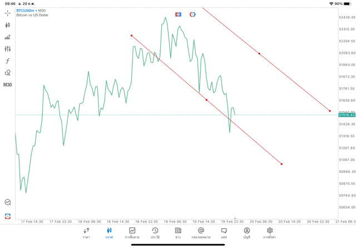Open the chart settings sliders icon
The height and width of the screenshot is (248, 356).
(x=8, y=49)
